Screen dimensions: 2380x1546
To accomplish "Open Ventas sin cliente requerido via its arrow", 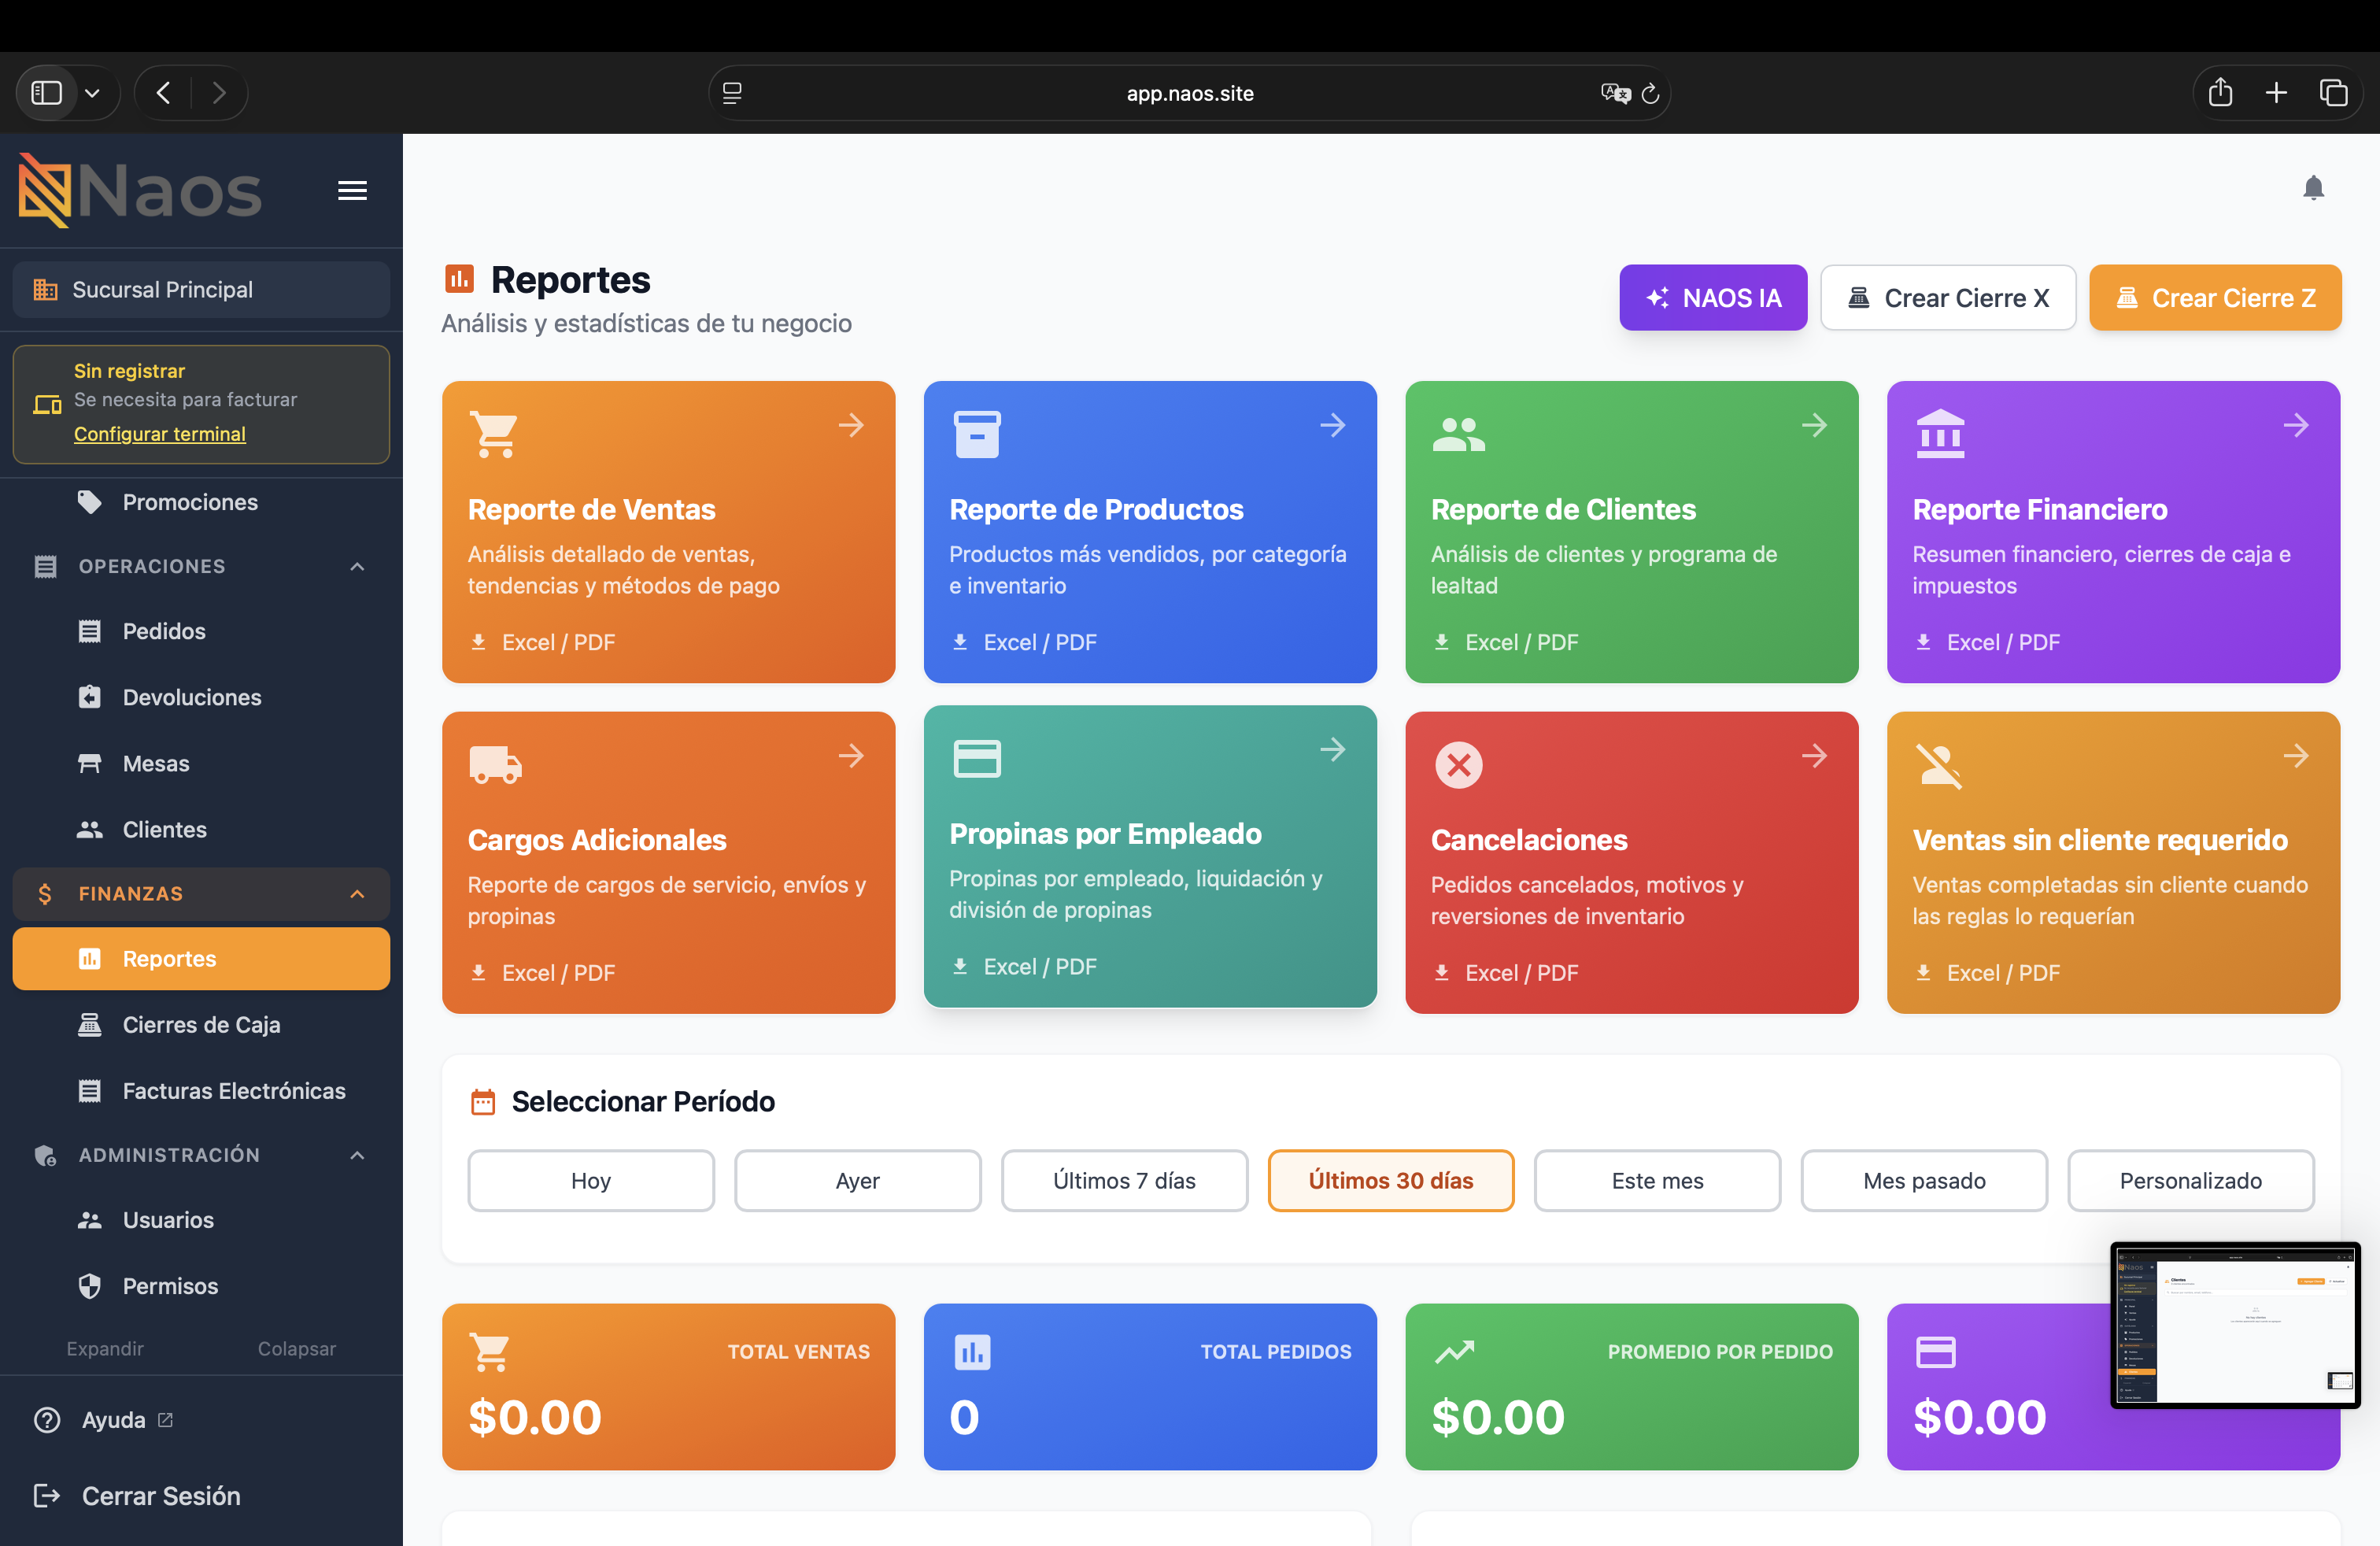I will coord(2296,755).
